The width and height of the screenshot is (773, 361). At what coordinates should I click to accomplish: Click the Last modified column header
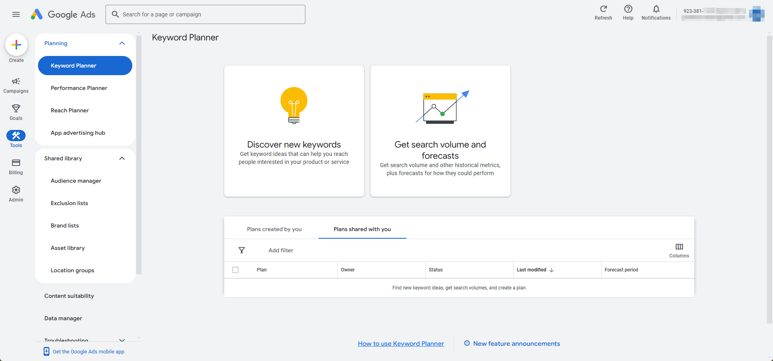[x=532, y=270]
